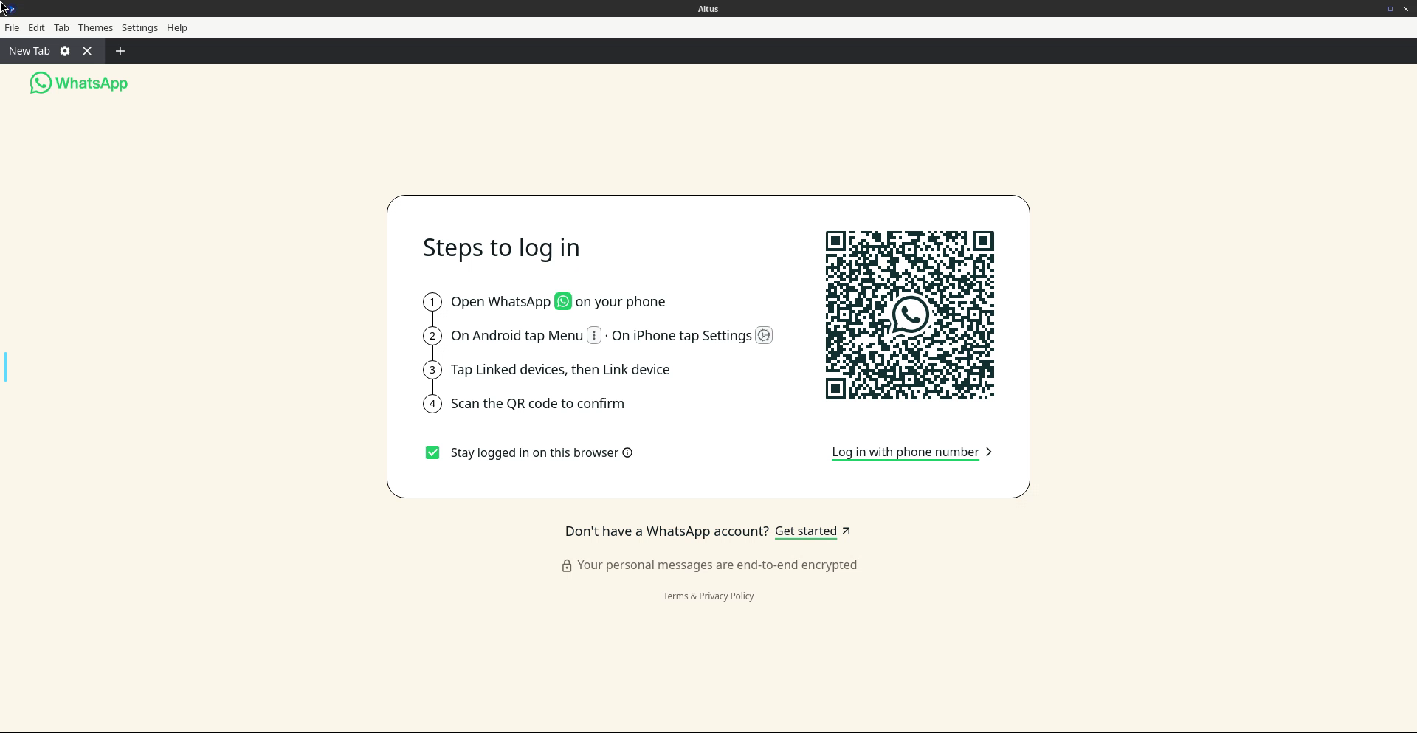The height and width of the screenshot is (733, 1417).
Task: Open the Tab menu
Action: [x=61, y=27]
